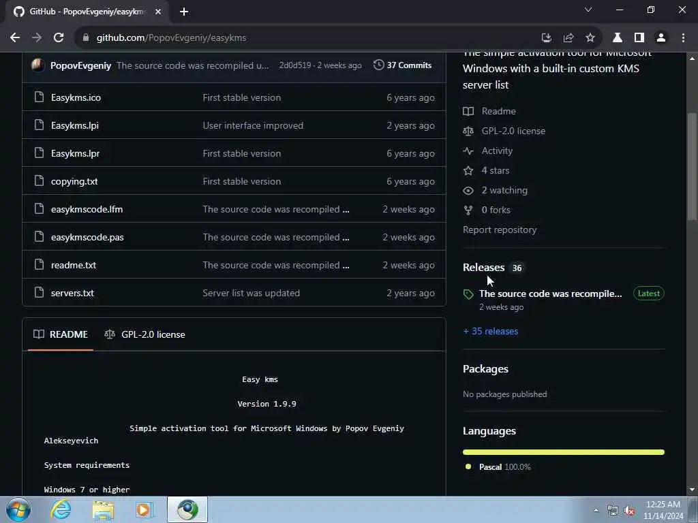
Task: Click the file icon for easykmscode.pas
Action: (39, 236)
